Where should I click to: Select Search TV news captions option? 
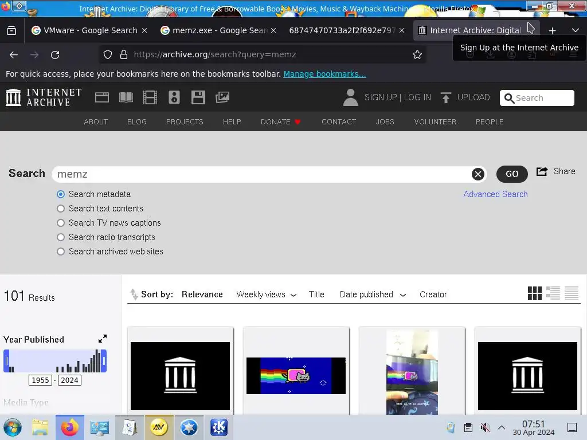[x=61, y=223]
